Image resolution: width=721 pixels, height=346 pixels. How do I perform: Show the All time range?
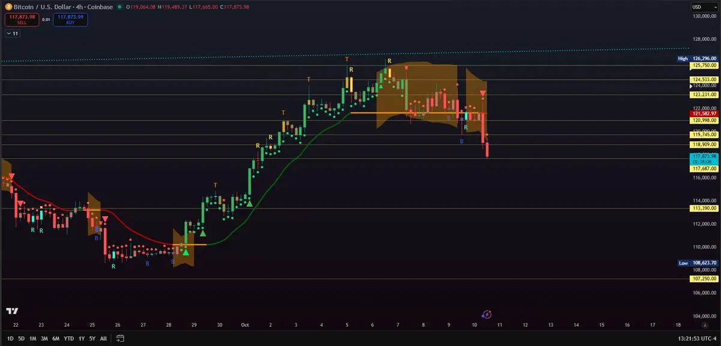[103, 338]
